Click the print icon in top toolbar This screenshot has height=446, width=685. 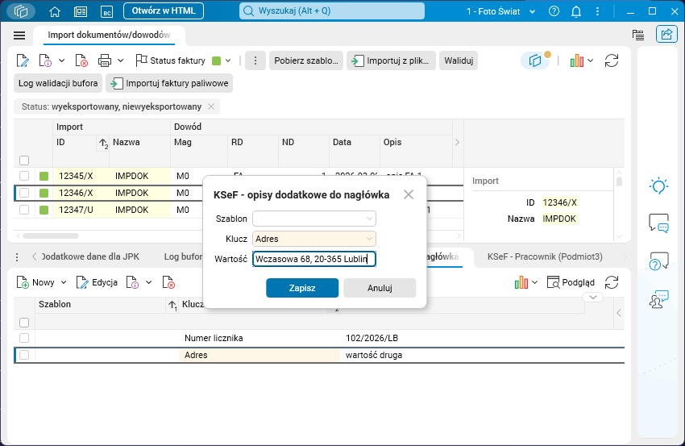[105, 60]
